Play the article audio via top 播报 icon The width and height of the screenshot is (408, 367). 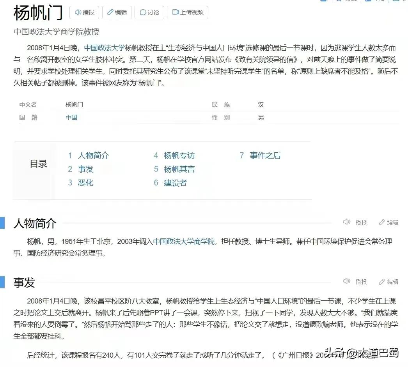(84, 12)
